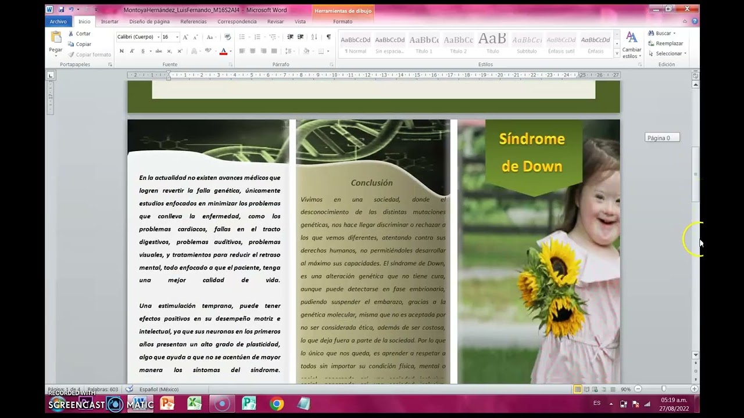Click the clear formatting icon
The width and height of the screenshot is (744, 418).
(227, 37)
